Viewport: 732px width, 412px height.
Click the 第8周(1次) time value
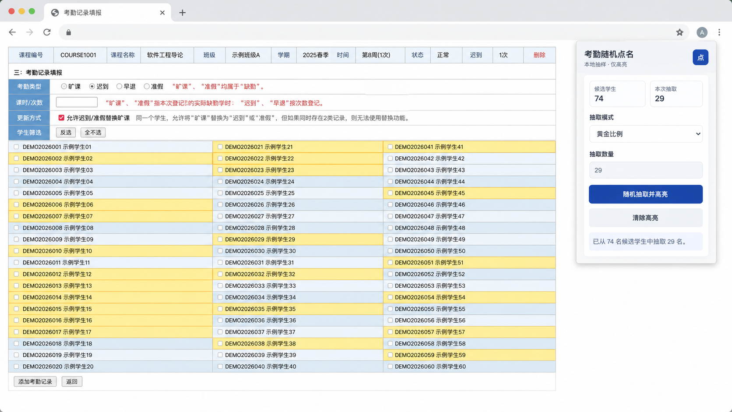point(376,55)
